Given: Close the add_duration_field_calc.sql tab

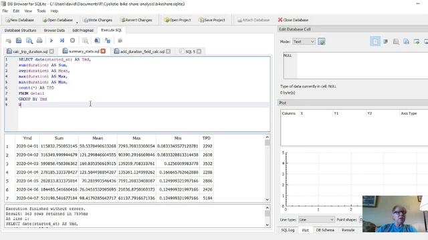Looking at the screenshot, I should point(168,51).
